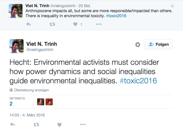Open the 14:53 - 4. März 2016 timestamp
The image size is (183, 127).
[x=27, y=115]
